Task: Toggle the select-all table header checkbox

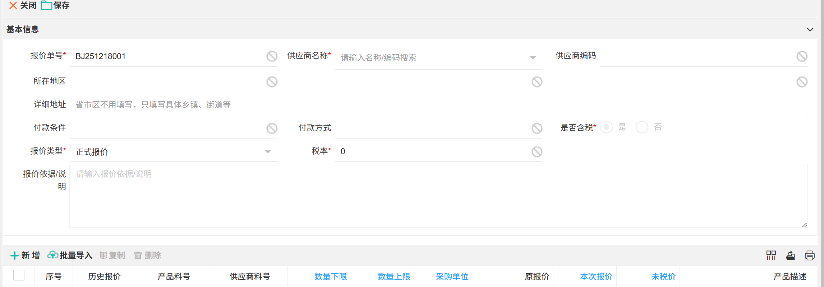Action: click(19, 276)
